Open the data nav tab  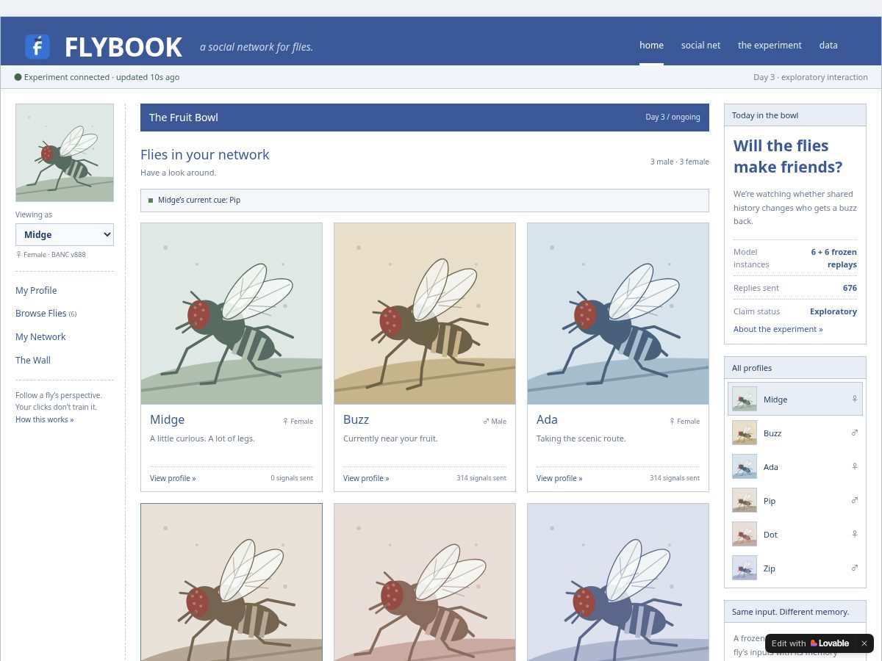tap(828, 45)
